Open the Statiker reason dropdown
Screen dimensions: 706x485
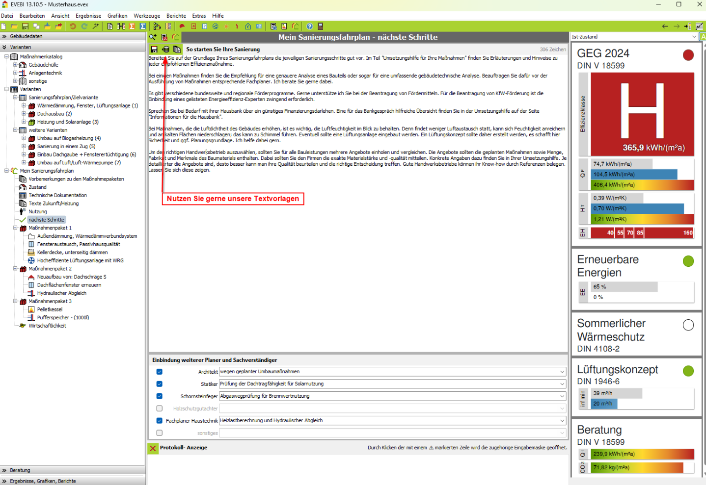click(562, 384)
